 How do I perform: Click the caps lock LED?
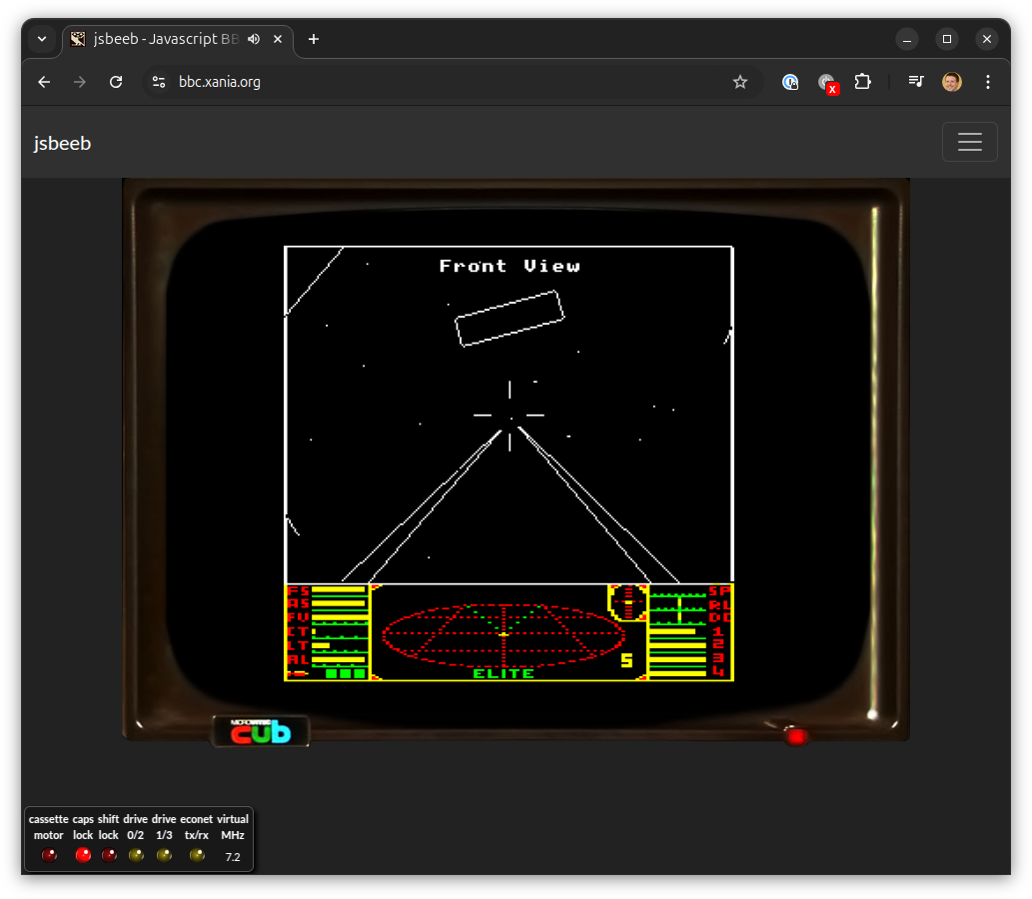point(83,855)
